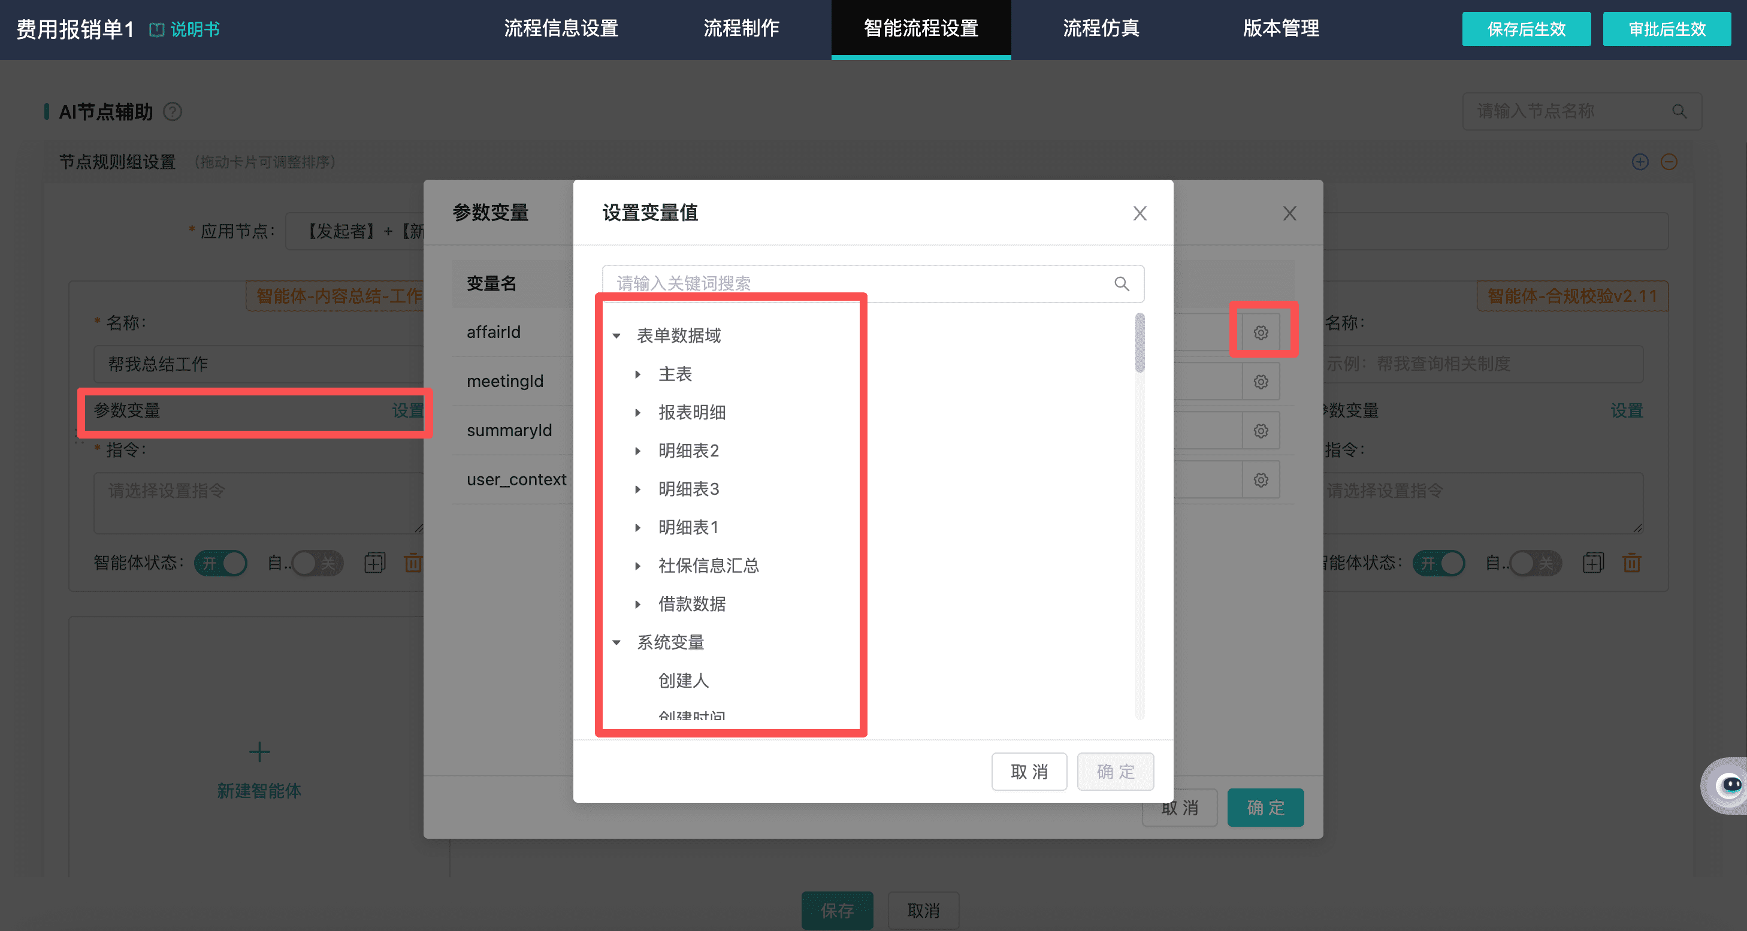Expand the 明细表1 tree node

click(x=637, y=528)
